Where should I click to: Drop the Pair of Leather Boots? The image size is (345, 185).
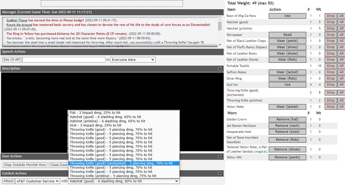331,53
